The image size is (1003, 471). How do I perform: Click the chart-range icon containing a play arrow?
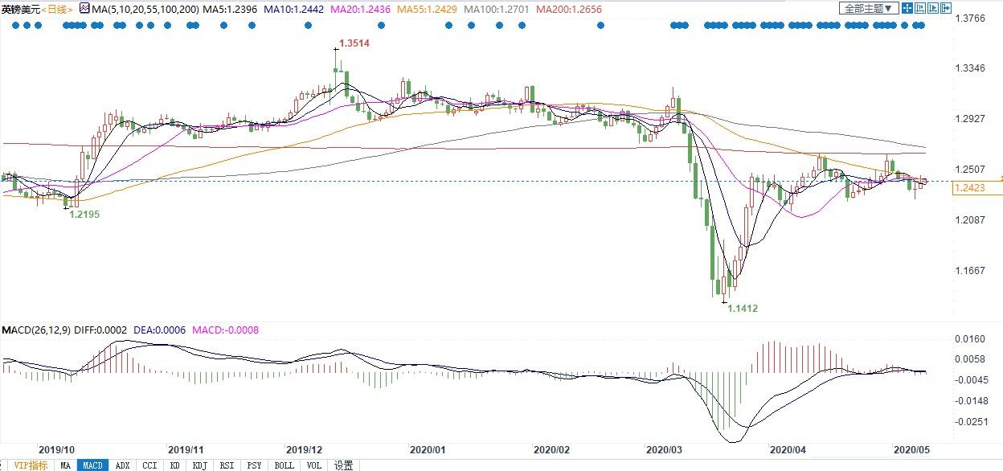click(x=933, y=8)
